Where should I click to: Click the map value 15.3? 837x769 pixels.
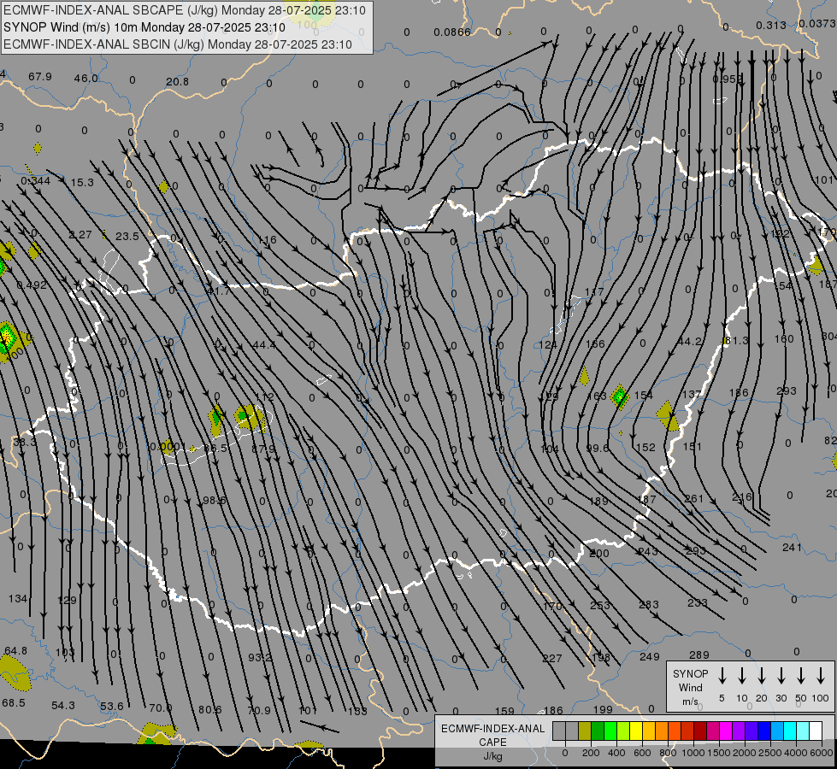[x=82, y=183]
